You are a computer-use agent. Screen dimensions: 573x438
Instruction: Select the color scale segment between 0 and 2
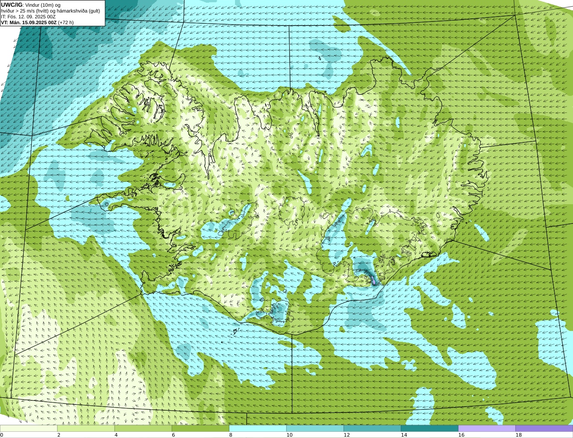coord(29,429)
